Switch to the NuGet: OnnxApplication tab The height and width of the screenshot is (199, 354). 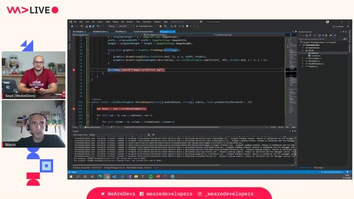coord(143,32)
